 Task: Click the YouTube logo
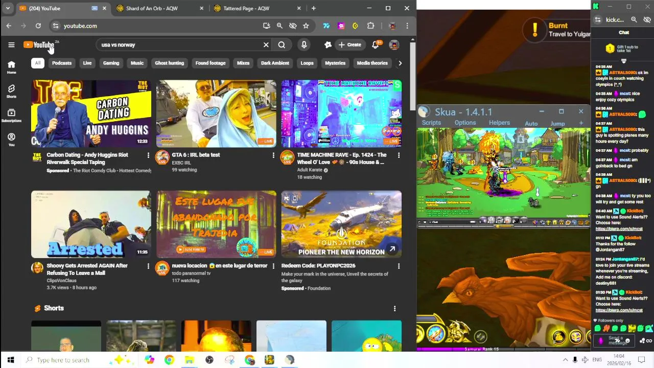(39, 45)
